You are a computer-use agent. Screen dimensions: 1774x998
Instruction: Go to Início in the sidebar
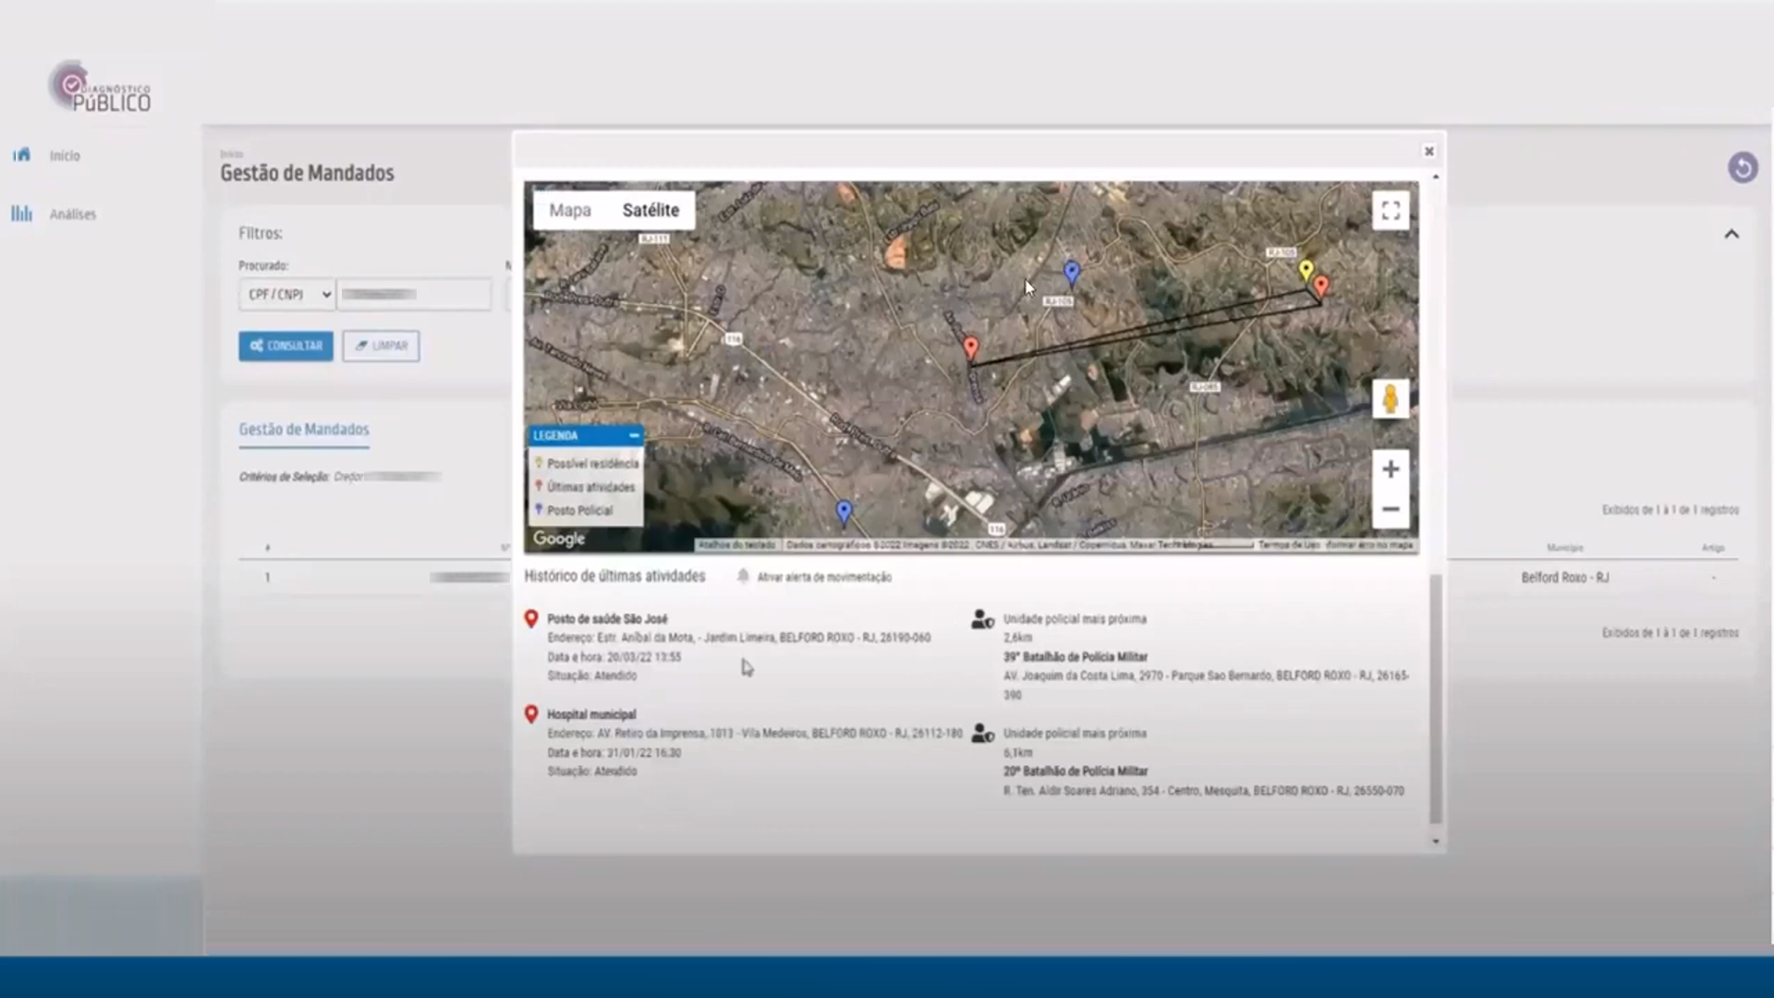(65, 155)
